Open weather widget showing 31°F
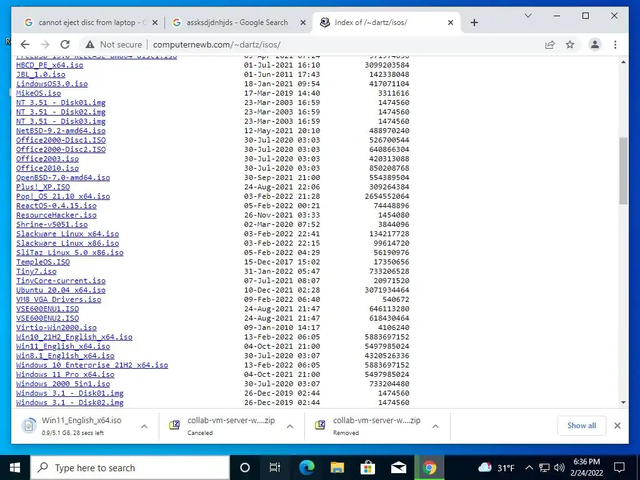This screenshot has width=640, height=480. [x=496, y=467]
